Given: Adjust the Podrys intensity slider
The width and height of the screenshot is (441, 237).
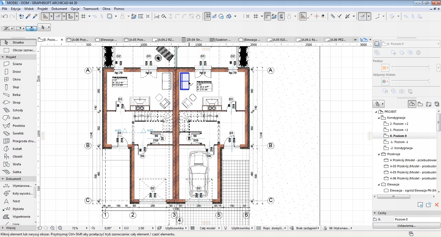Looking at the screenshot, I should [x=429, y=67].
